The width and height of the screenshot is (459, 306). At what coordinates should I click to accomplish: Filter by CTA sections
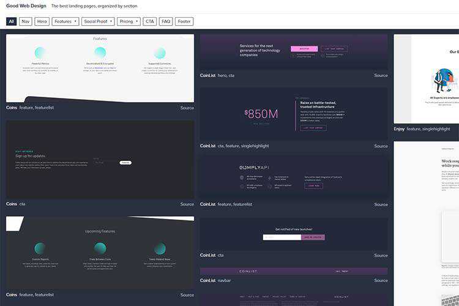click(x=150, y=21)
